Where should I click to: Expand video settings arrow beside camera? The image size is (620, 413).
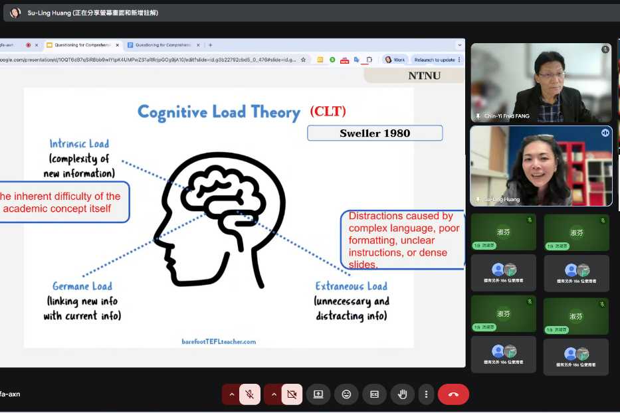tap(273, 394)
